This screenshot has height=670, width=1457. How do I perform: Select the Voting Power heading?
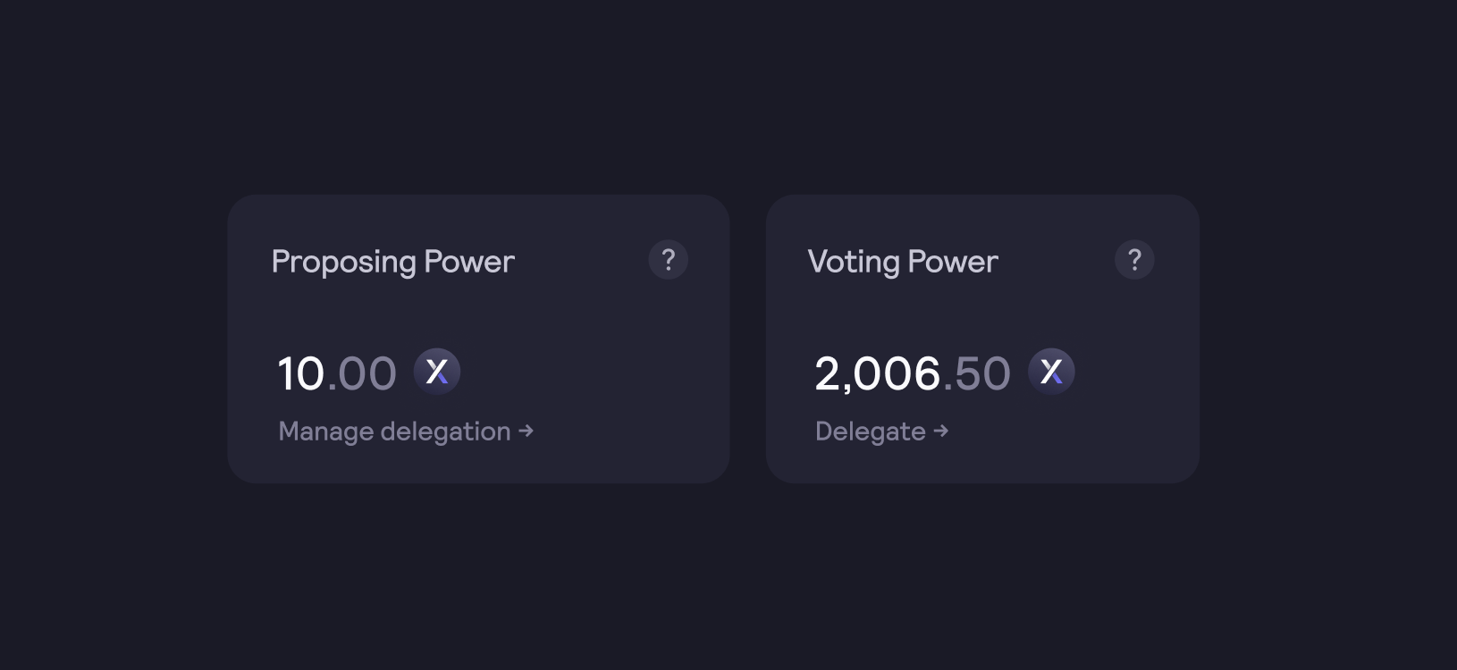pyautogui.click(x=903, y=262)
